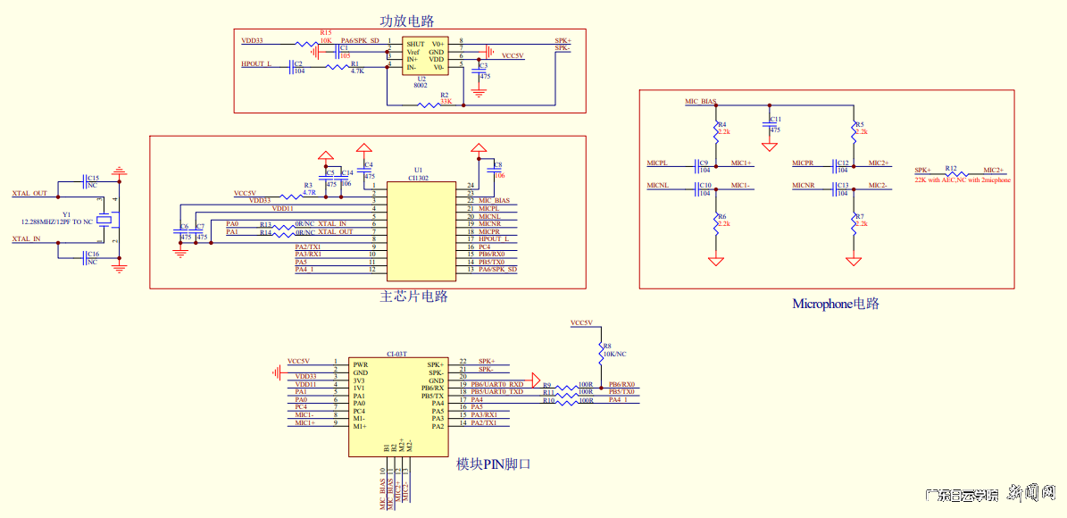Click the Microphone电路 section label
Image resolution: width=1067 pixels, height=518 pixels.
(x=835, y=304)
